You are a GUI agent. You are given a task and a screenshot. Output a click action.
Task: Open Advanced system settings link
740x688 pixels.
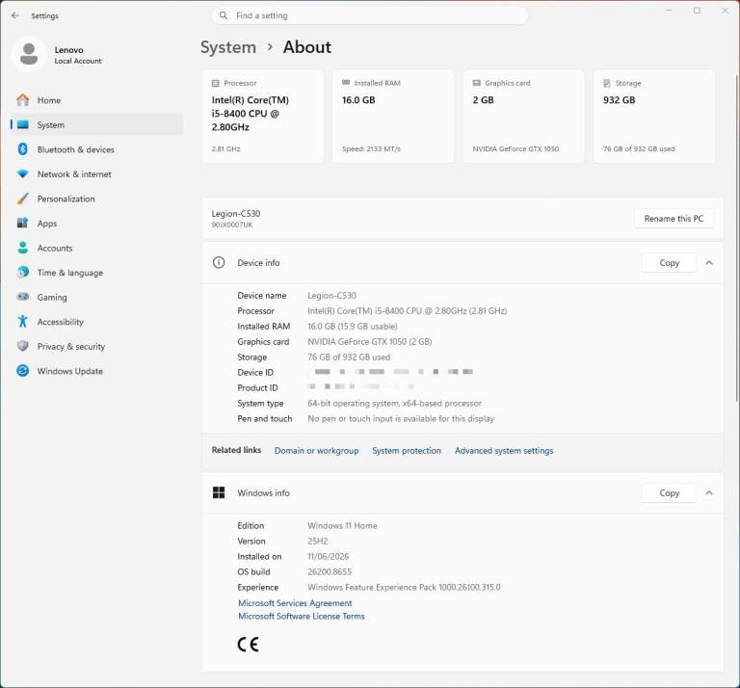[504, 451]
